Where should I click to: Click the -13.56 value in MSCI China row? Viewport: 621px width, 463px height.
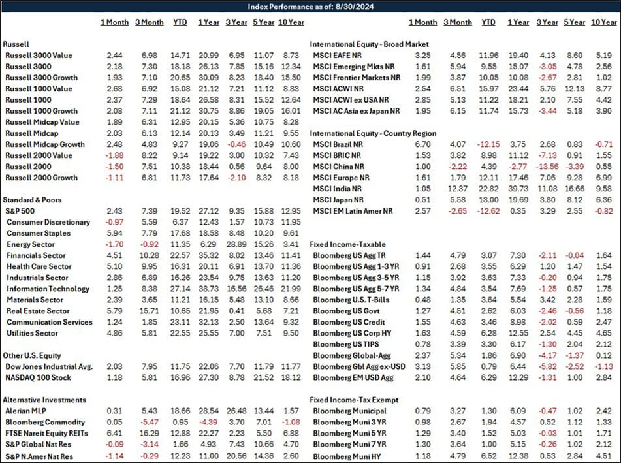click(547, 167)
